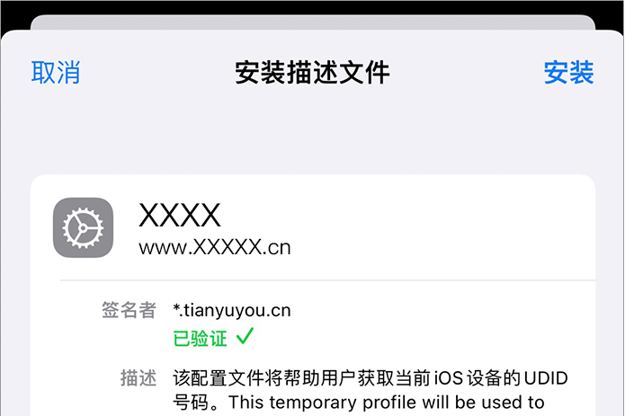Click the divider line under the profile header

(x=327, y=280)
